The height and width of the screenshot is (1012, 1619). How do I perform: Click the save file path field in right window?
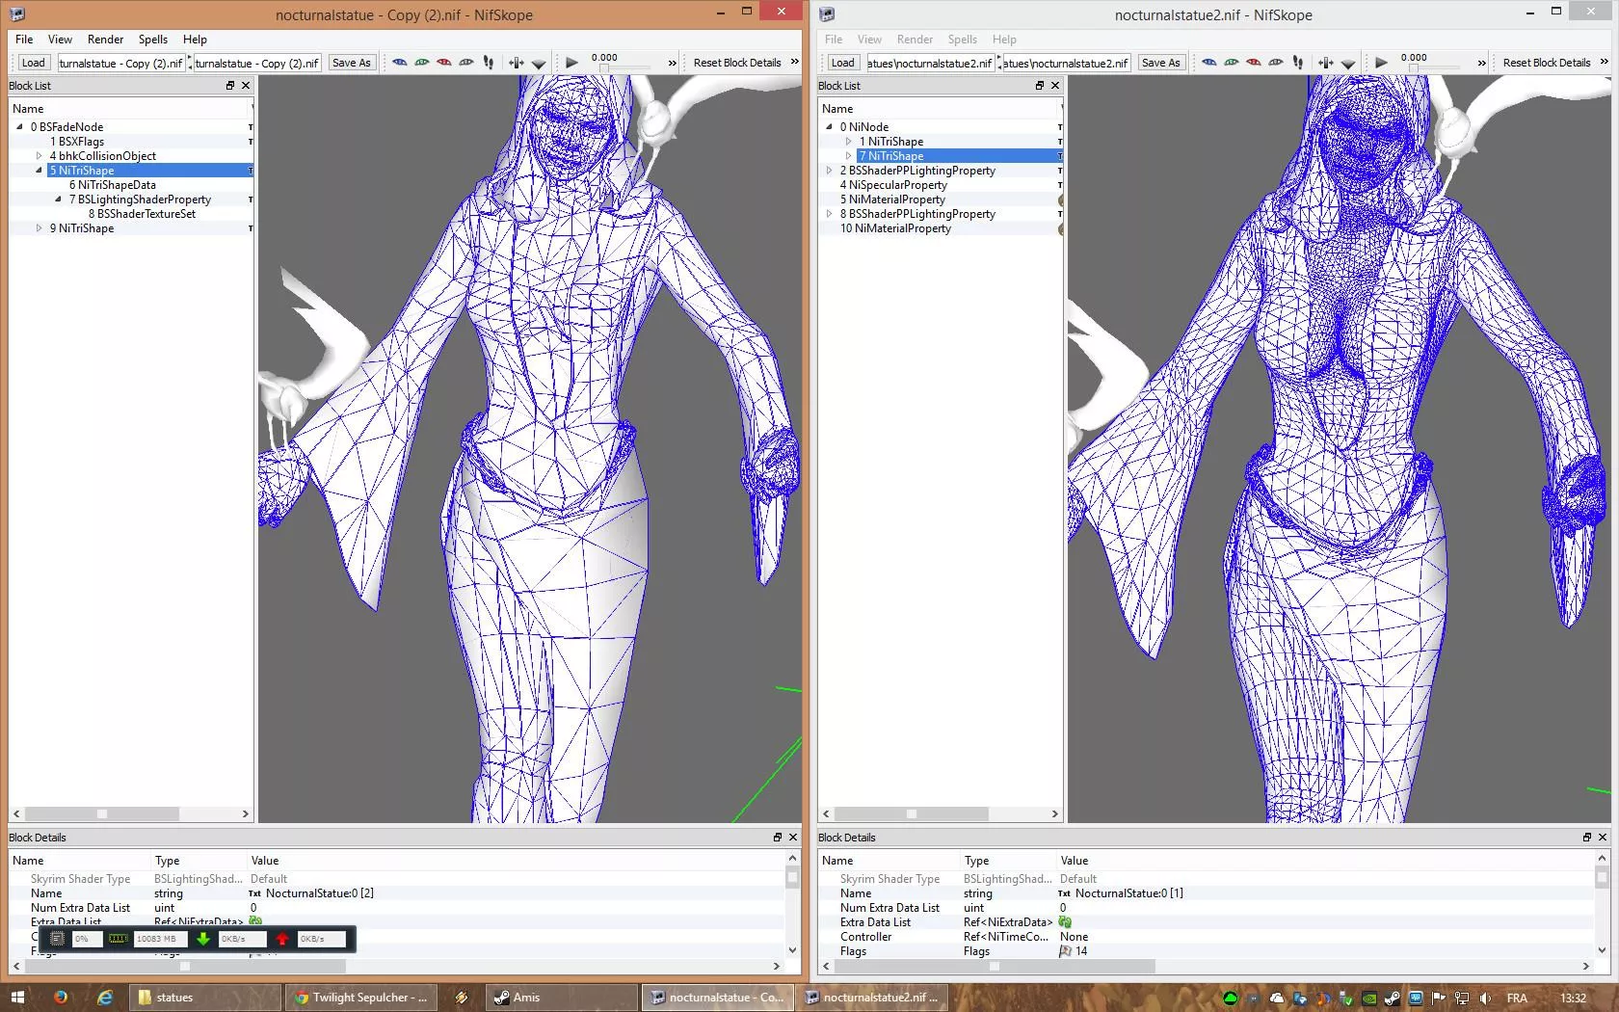click(x=1066, y=63)
